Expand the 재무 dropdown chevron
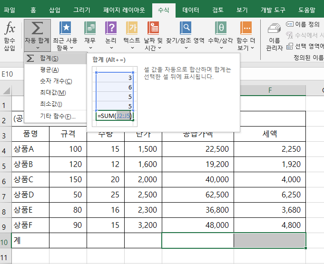Viewport: 324px width, 264px height. [90, 48]
